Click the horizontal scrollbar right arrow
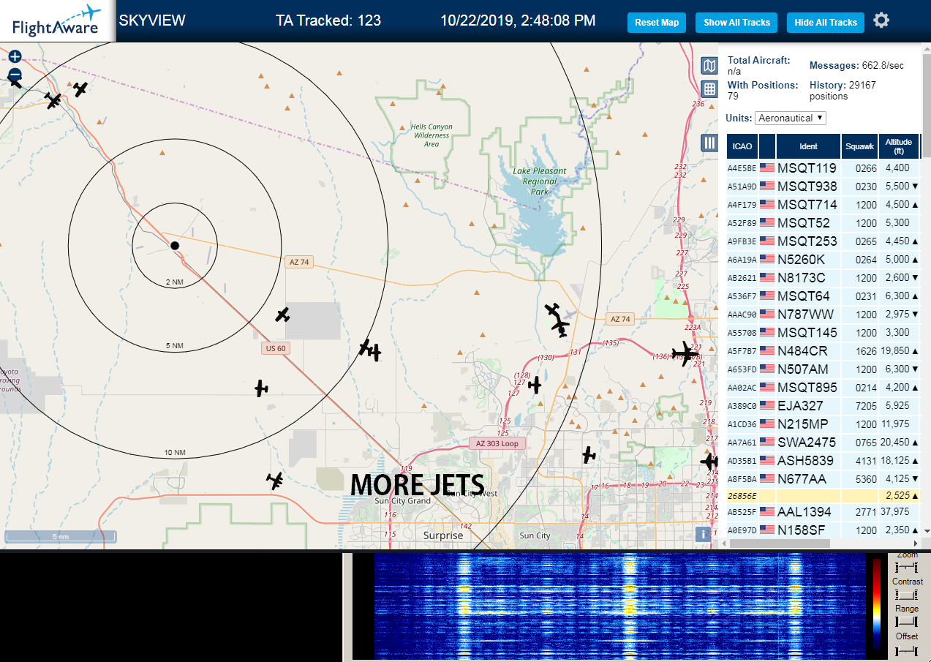Image resolution: width=931 pixels, height=662 pixels. 916,543
